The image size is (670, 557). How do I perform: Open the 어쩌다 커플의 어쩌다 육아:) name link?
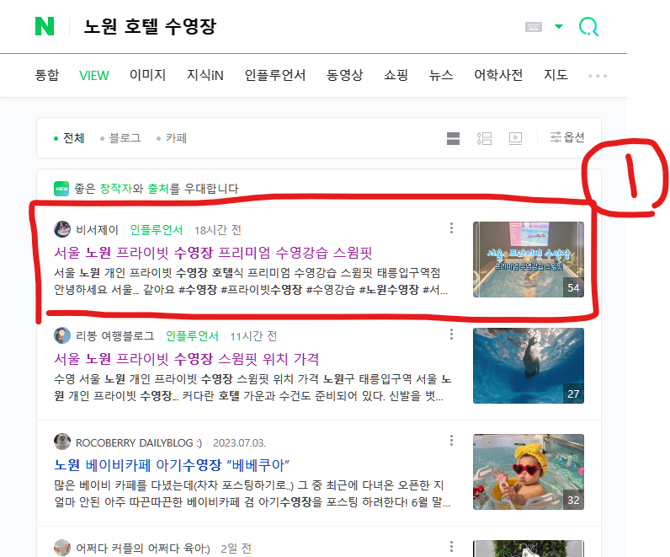tap(143, 549)
